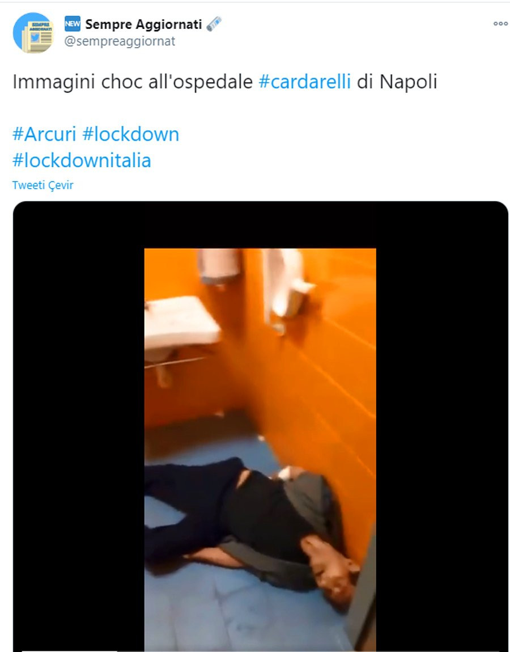510x652 pixels.
Task: Open the Sempre Aggiornati display name
Action: click(143, 24)
